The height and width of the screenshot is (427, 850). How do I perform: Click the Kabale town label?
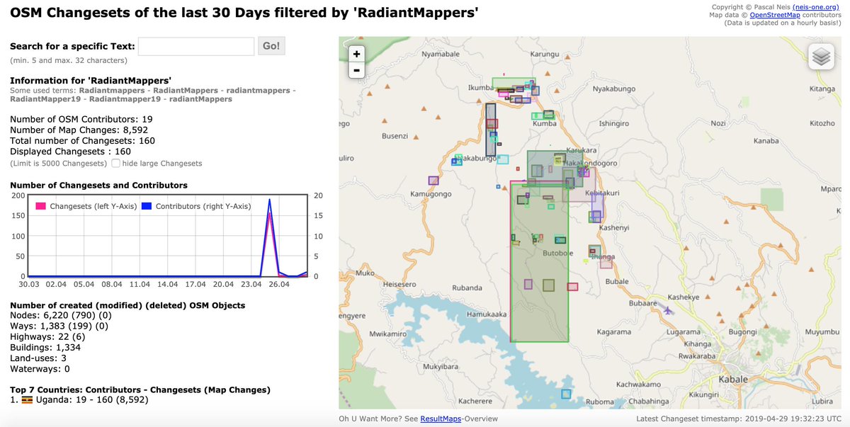click(x=732, y=380)
